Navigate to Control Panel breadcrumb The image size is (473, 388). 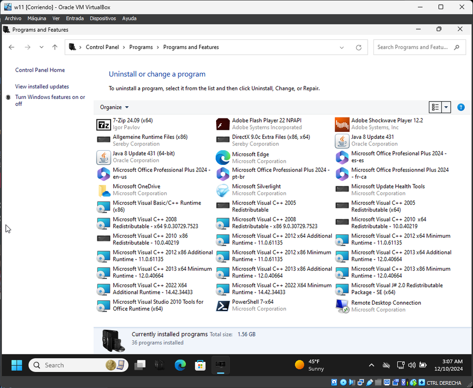[x=102, y=48]
